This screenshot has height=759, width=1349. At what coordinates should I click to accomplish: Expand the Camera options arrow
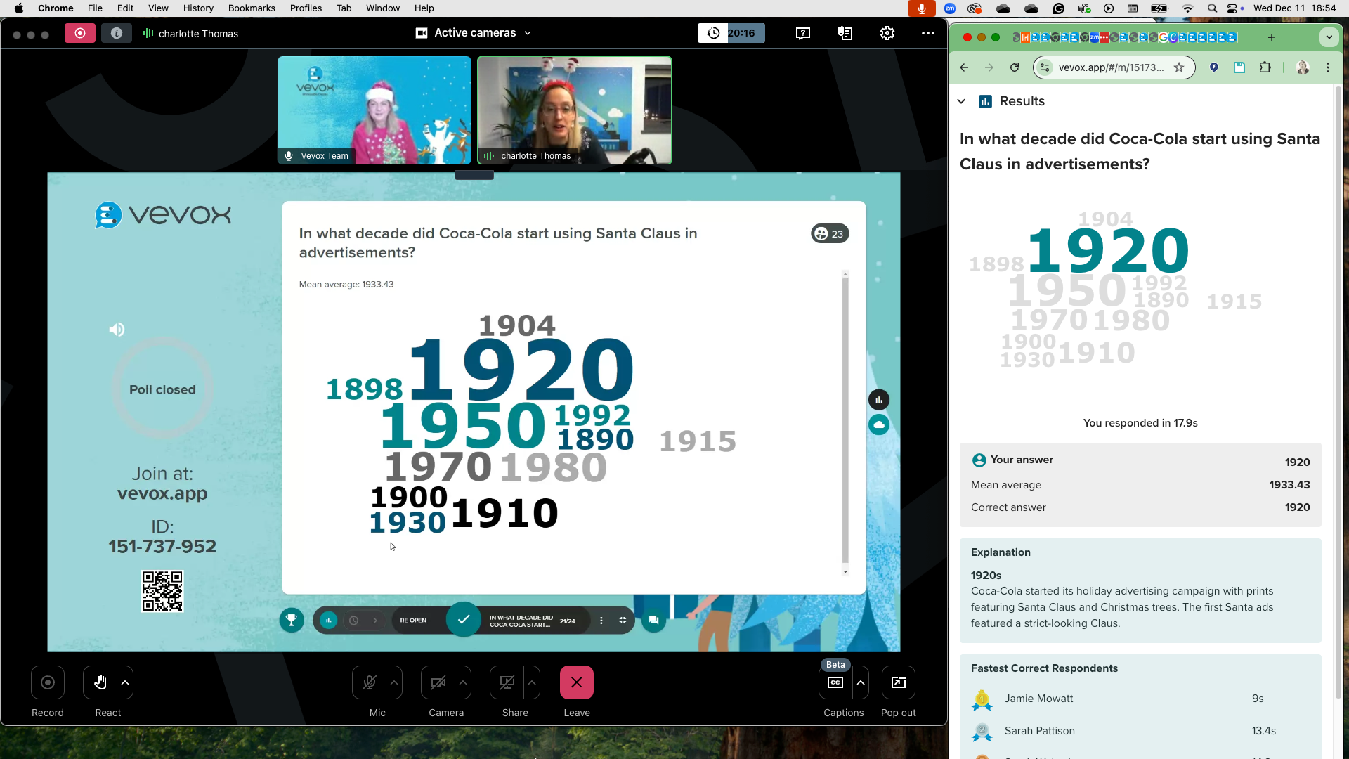(463, 682)
